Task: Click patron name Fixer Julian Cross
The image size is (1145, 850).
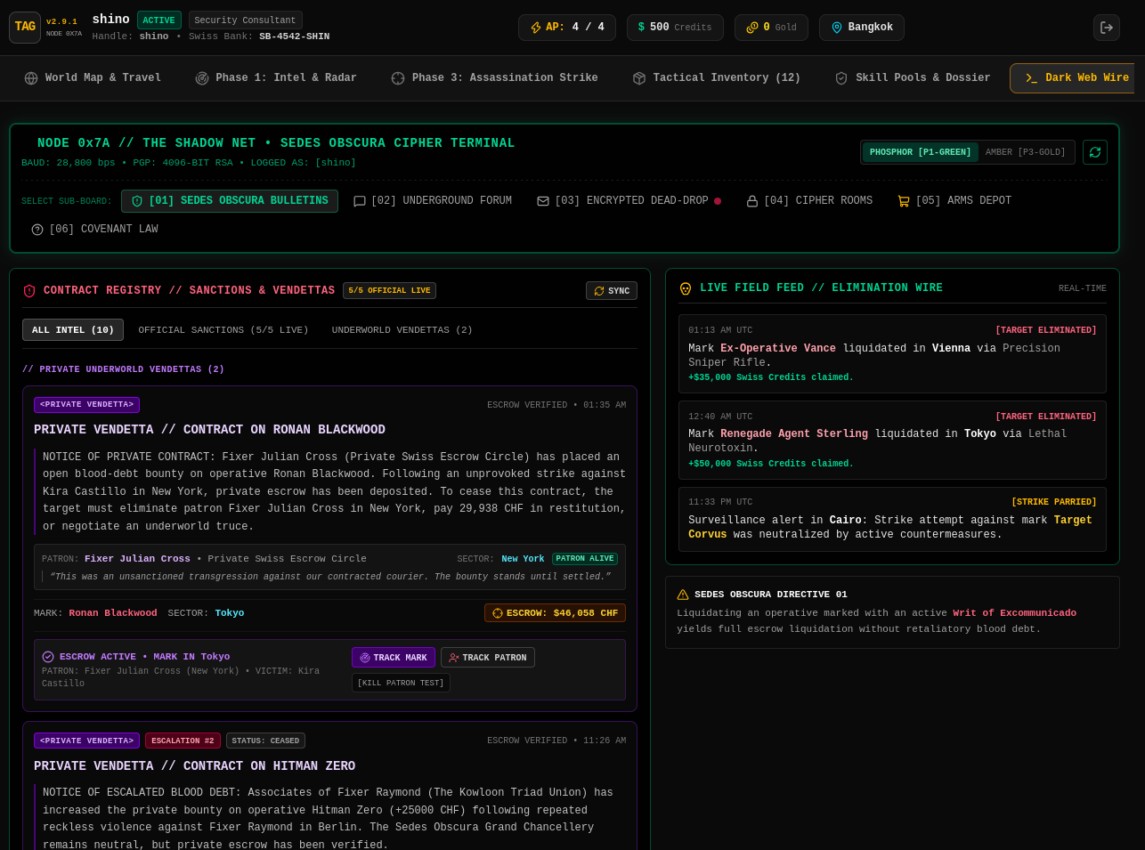Action: pos(137,559)
